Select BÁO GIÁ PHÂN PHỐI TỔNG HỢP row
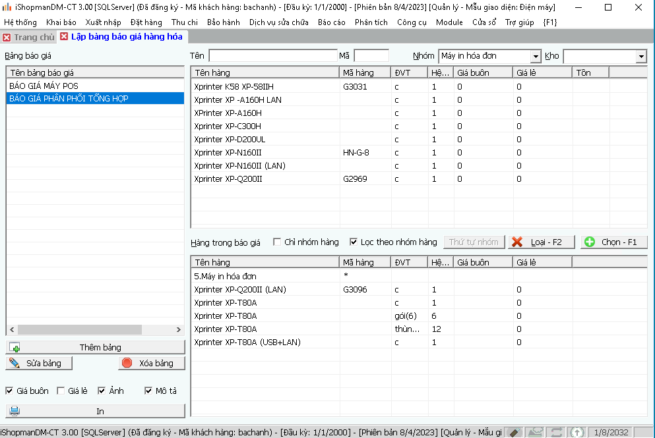This screenshot has width=655, height=438. coord(95,98)
